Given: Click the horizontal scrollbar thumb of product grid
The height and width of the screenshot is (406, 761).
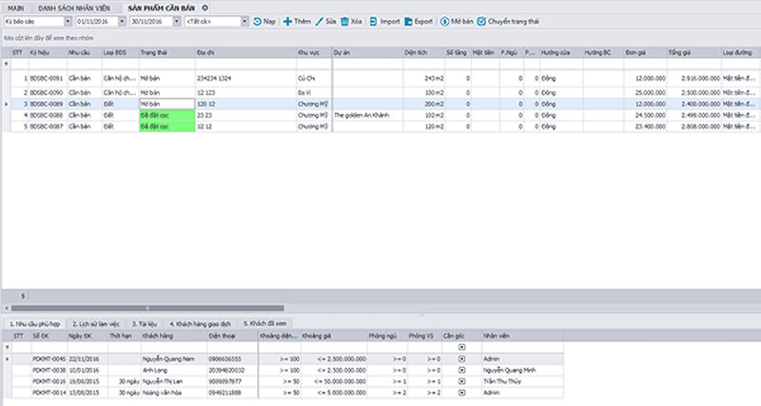Looking at the screenshot, I should pos(147,308).
